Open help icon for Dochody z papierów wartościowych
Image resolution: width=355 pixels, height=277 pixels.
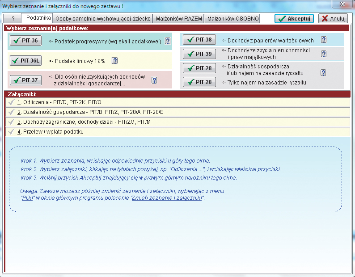tap(324, 40)
